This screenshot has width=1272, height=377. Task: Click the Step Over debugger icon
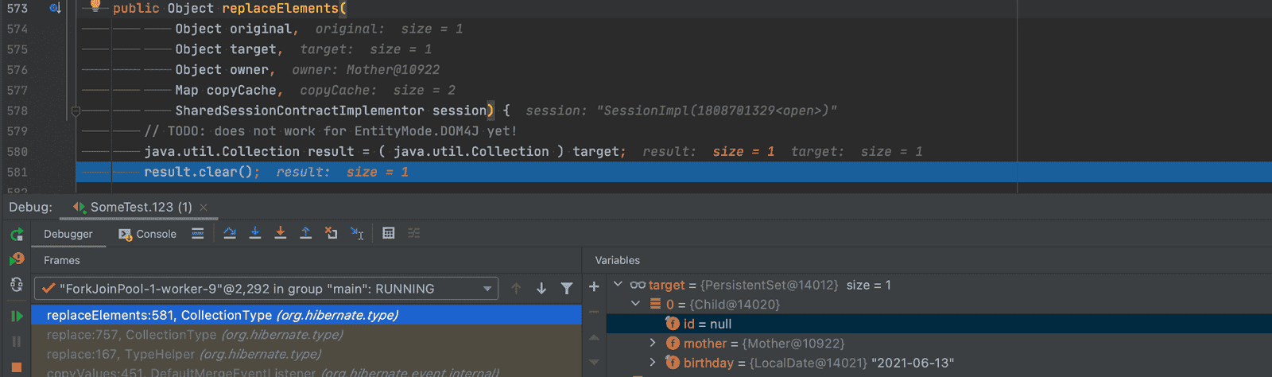(x=230, y=233)
